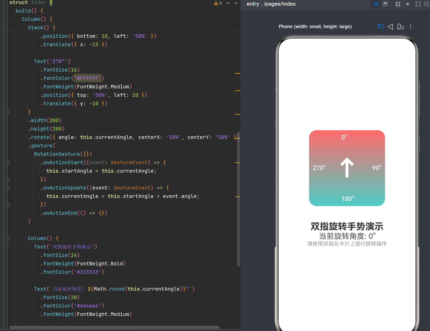
Task: Click the 双指旋转手势演示 heading in preview
Action: click(347, 227)
